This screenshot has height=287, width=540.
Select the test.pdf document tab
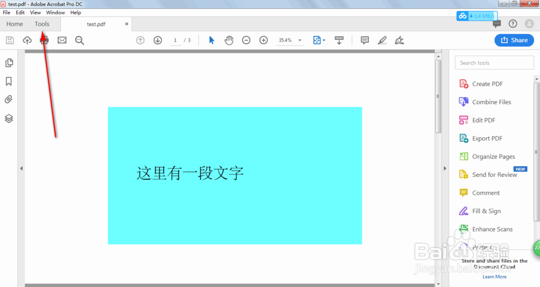point(96,24)
